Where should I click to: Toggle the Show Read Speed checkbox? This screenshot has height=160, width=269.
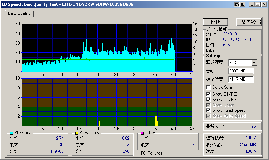pos(208,110)
